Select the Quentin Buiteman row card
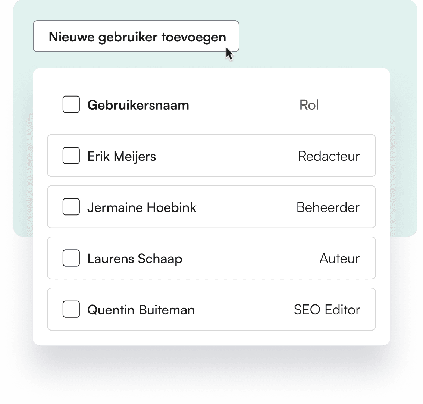Image resolution: width=423 pixels, height=404 pixels. pyautogui.click(x=211, y=309)
